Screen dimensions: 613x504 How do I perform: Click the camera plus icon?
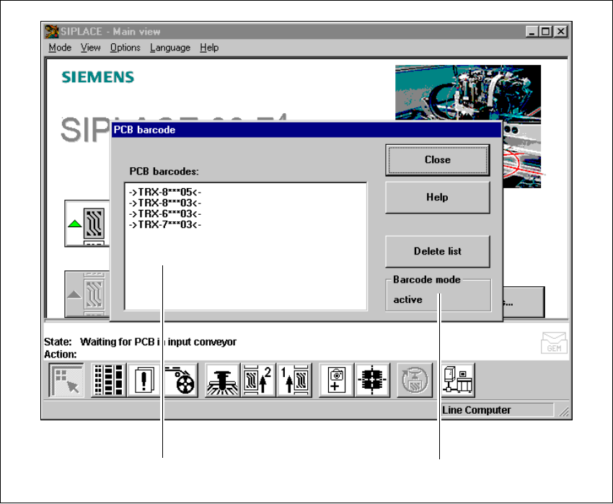336,380
